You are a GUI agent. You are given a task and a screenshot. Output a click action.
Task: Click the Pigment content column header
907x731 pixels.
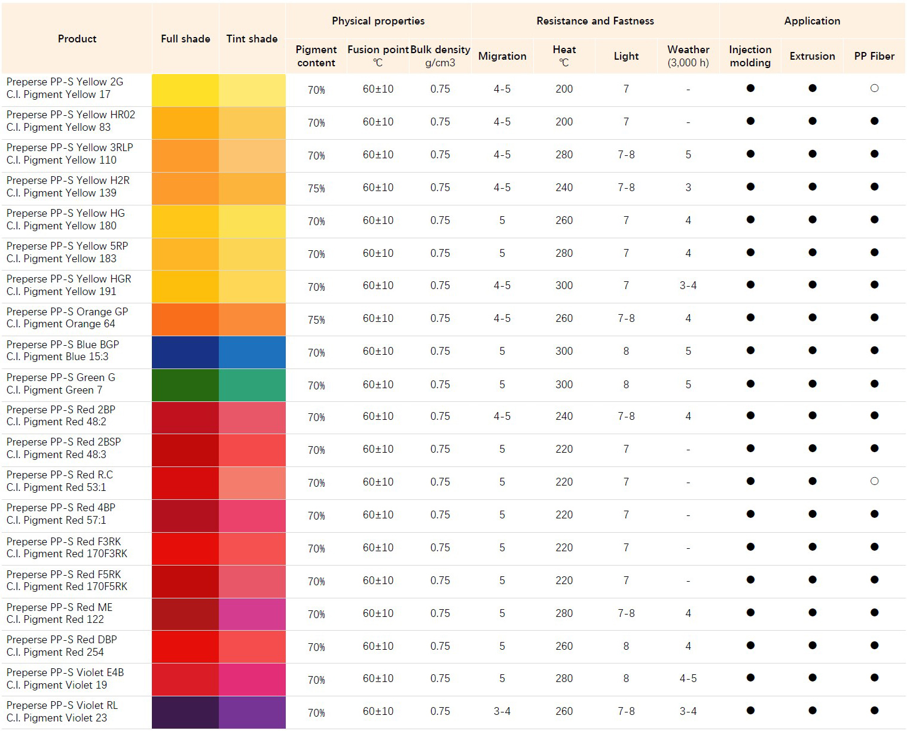click(316, 56)
